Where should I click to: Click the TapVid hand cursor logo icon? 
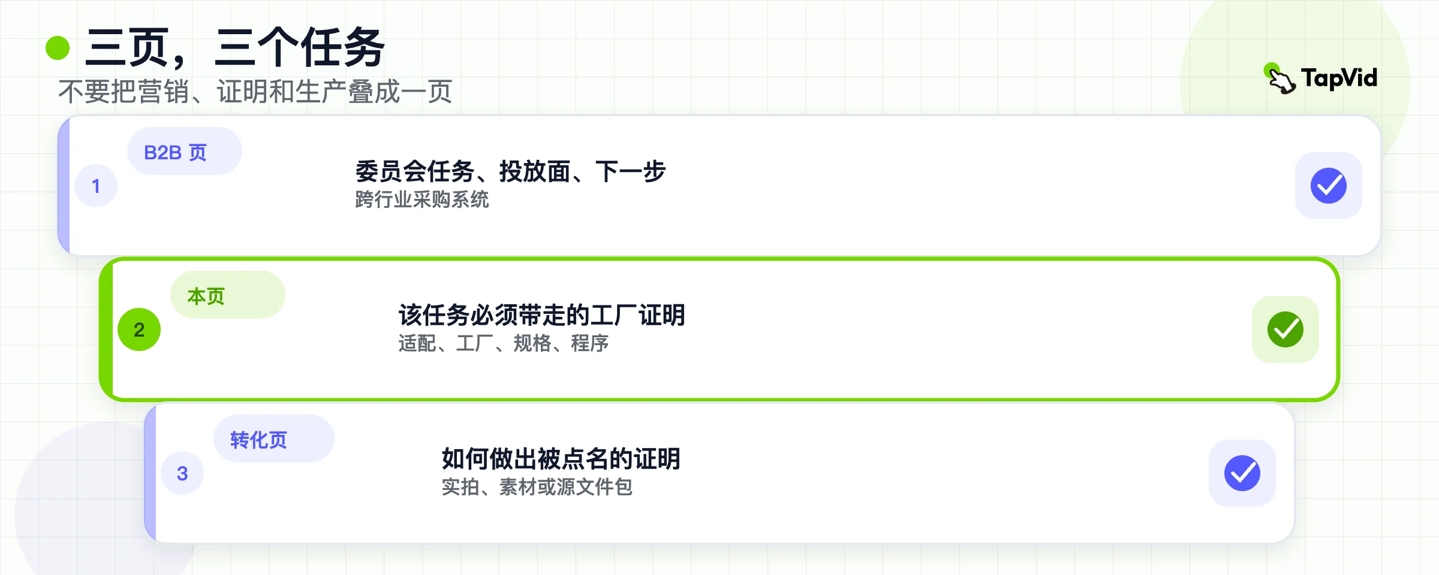[x=1280, y=78]
